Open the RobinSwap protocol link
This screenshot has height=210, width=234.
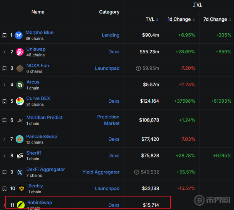tap(40, 203)
